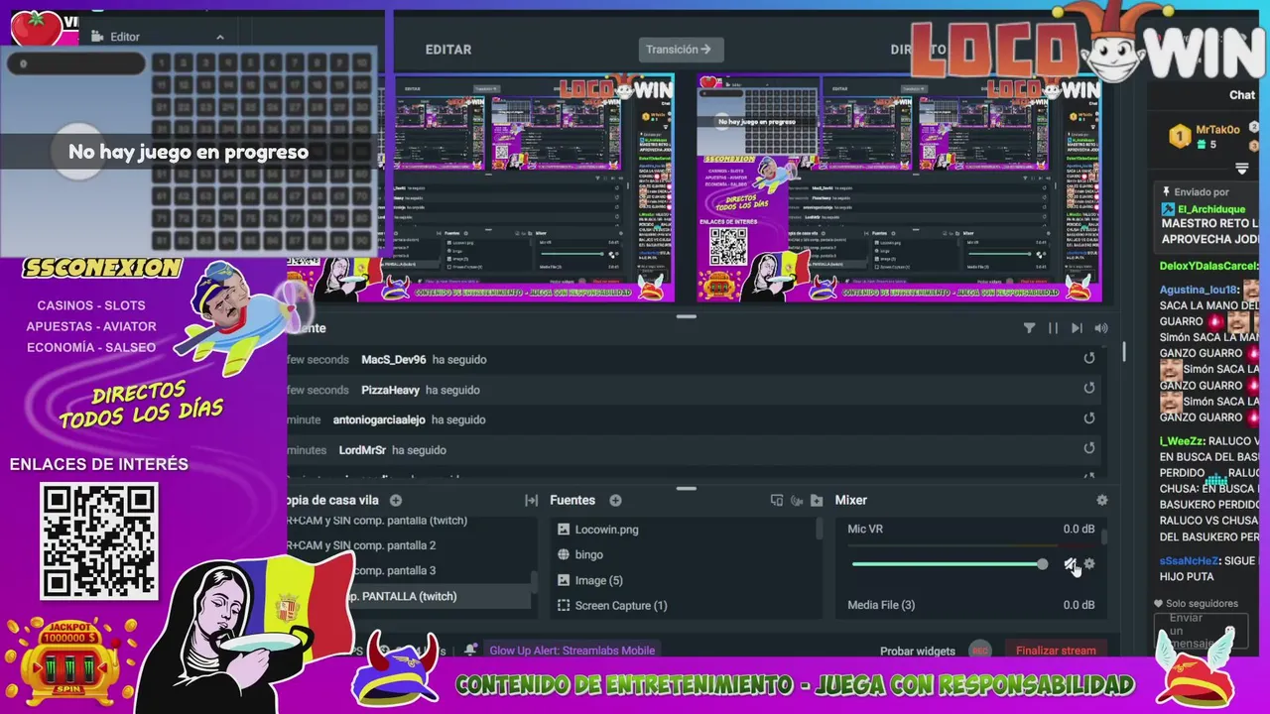This screenshot has height=714, width=1270.
Task: Replay the LordMrSr follow alert
Action: tap(1089, 448)
